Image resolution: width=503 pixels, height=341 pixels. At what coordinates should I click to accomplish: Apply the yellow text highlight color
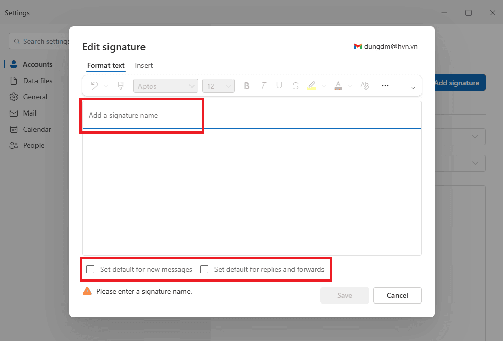pos(312,86)
